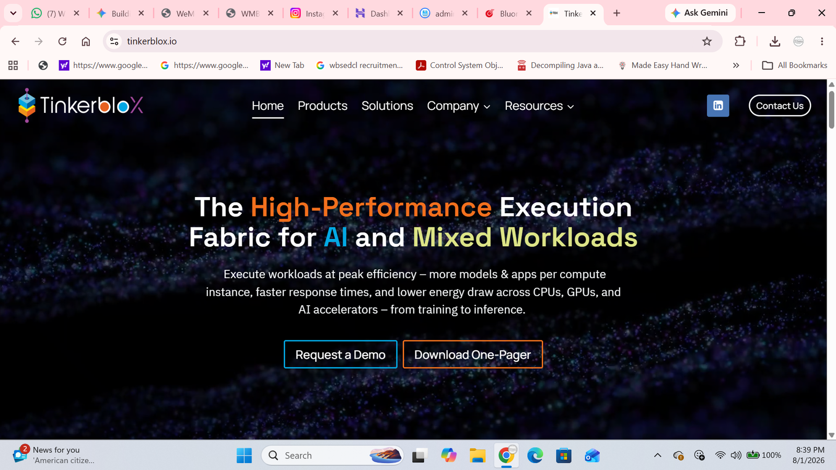The image size is (836, 470).
Task: Click the scrollbar down arrow
Action: click(831, 435)
